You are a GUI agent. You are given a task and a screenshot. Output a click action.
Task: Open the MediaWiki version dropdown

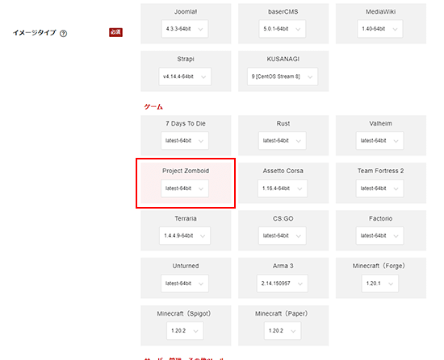click(379, 29)
